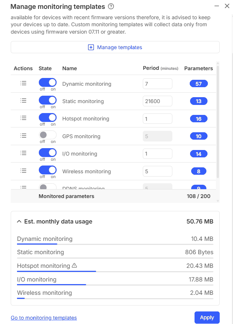
Task: Open actions menu for Hotspot monitoring
Action: pyautogui.click(x=23, y=118)
